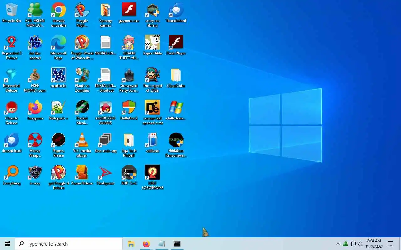This screenshot has height=250, width=401.
Task: Select the Graveyard Party Scre... icon
Action: pos(129,80)
